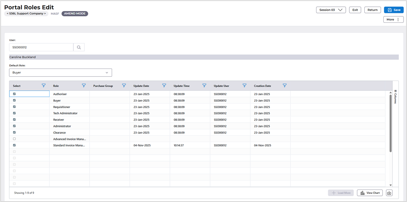Click the export download icon at the bottom right
This screenshot has width=407, height=202.
tap(389, 193)
